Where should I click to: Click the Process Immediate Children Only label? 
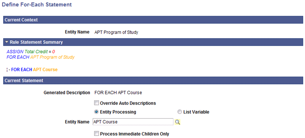pyautogui.click(x=134, y=134)
